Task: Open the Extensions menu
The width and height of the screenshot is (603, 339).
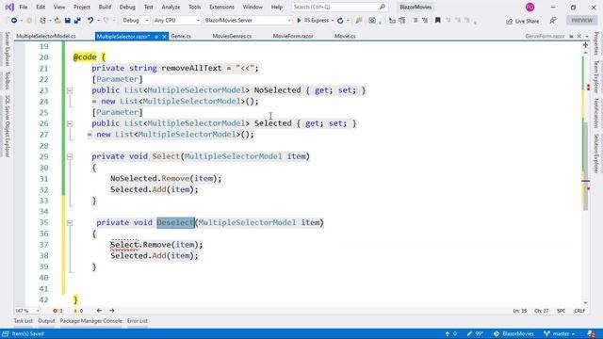Action: tap(221, 7)
